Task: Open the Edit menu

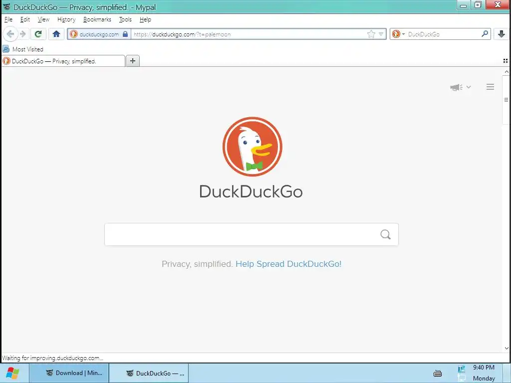Action: 25,19
